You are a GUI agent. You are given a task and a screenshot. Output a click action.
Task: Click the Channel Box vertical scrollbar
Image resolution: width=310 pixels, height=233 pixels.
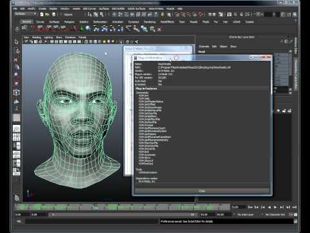(291, 72)
